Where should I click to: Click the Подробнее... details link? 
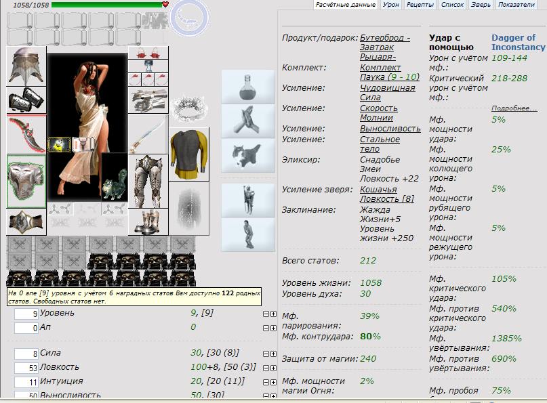coord(514,108)
